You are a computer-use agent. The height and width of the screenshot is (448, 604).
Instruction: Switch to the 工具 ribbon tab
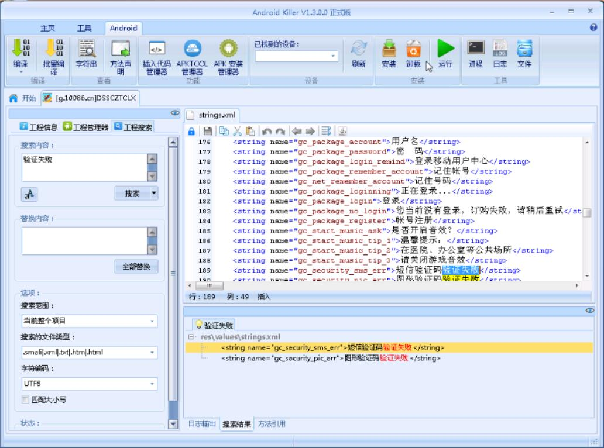coord(84,28)
